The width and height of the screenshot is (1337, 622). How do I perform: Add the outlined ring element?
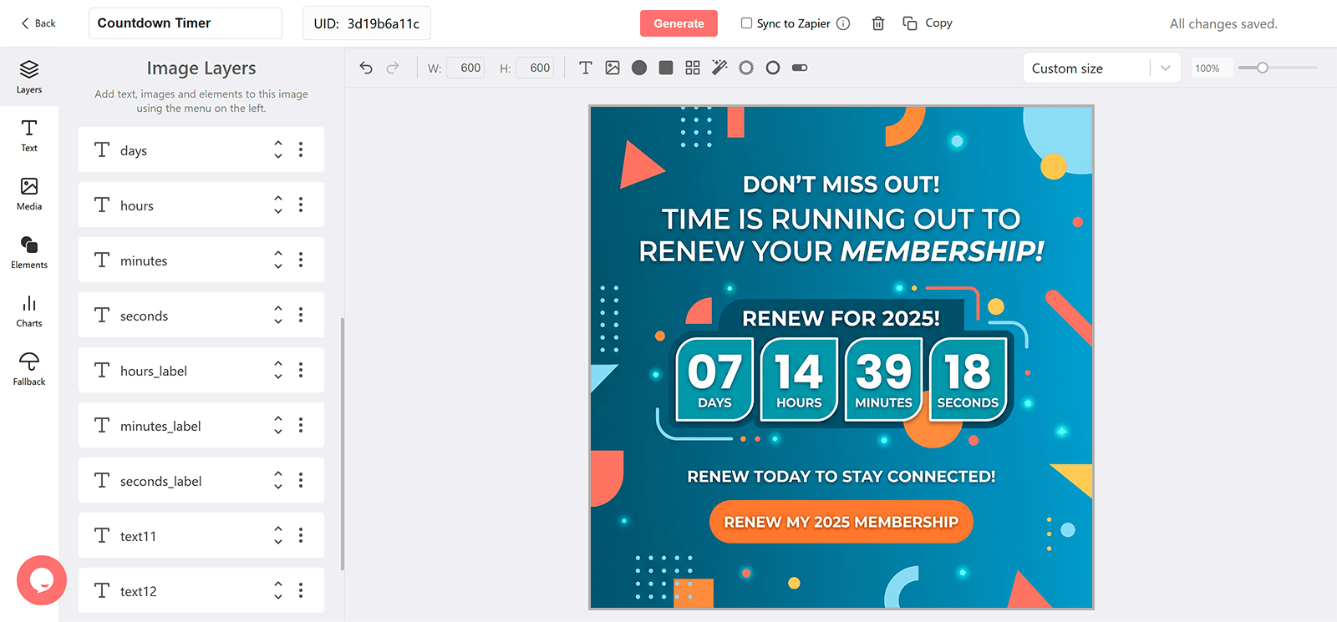pyautogui.click(x=773, y=68)
